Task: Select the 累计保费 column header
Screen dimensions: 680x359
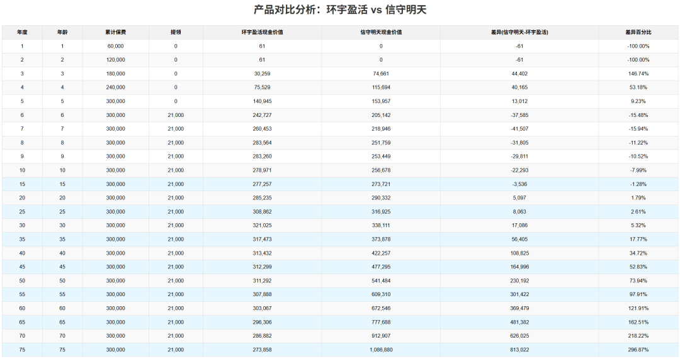Action: (116, 32)
